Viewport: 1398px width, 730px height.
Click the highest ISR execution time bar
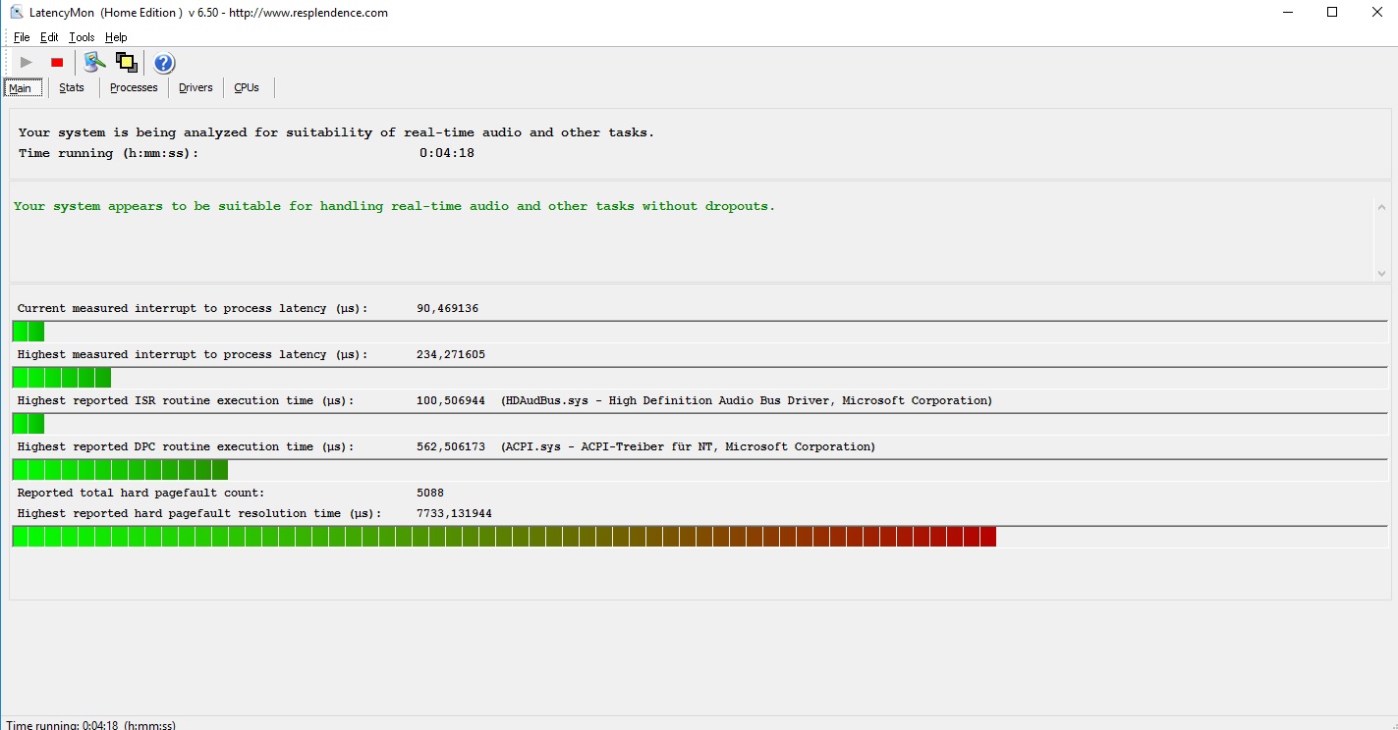pyautogui.click(x=699, y=424)
